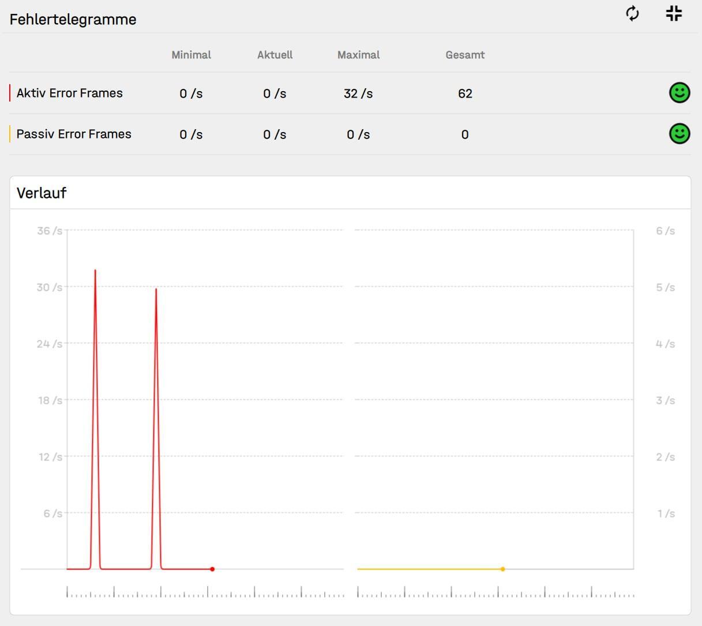Click the refresh icon in Fehlertelegramme header
702x626 pixels.
[632, 14]
